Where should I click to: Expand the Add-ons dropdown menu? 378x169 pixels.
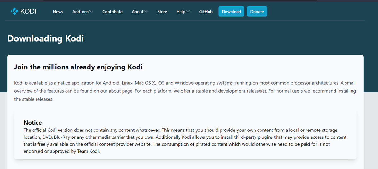pyautogui.click(x=83, y=12)
